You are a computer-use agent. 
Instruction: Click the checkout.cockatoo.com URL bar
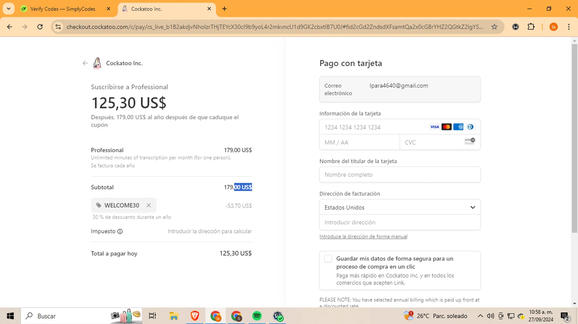(274, 27)
